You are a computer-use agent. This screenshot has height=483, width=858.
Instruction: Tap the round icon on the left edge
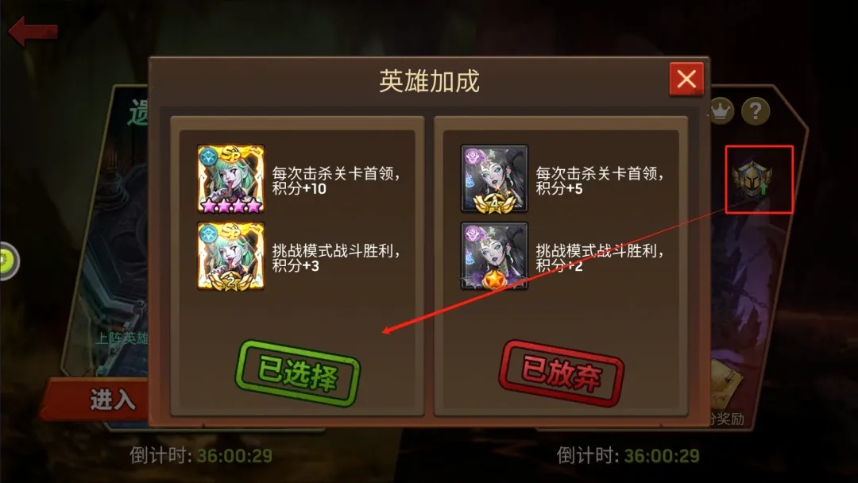pyautogui.click(x=8, y=261)
